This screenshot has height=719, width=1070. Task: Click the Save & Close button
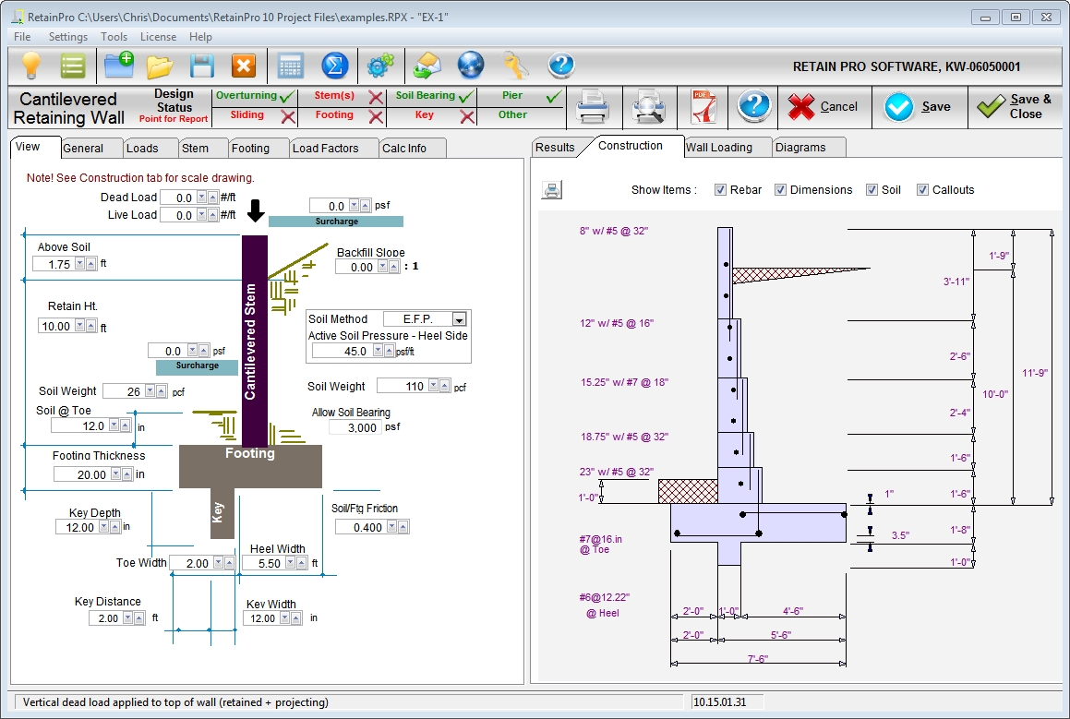point(1016,107)
